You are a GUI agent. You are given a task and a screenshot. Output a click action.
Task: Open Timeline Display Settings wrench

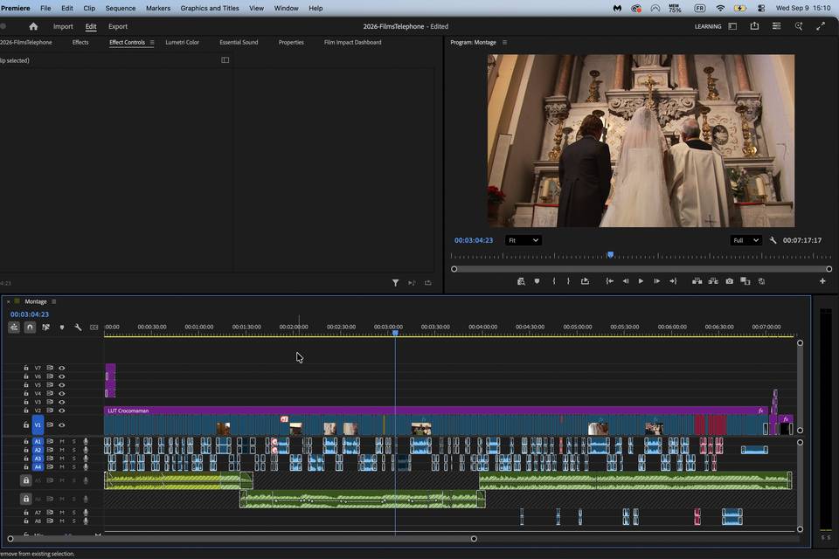(x=78, y=327)
